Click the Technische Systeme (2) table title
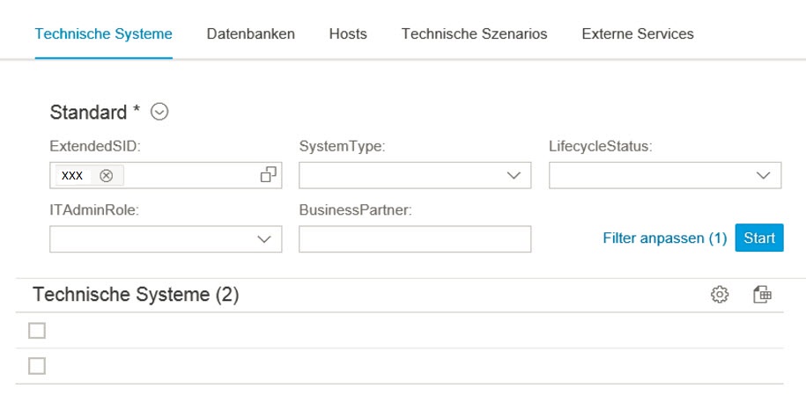Image resolution: width=806 pixels, height=403 pixels. [x=137, y=295]
